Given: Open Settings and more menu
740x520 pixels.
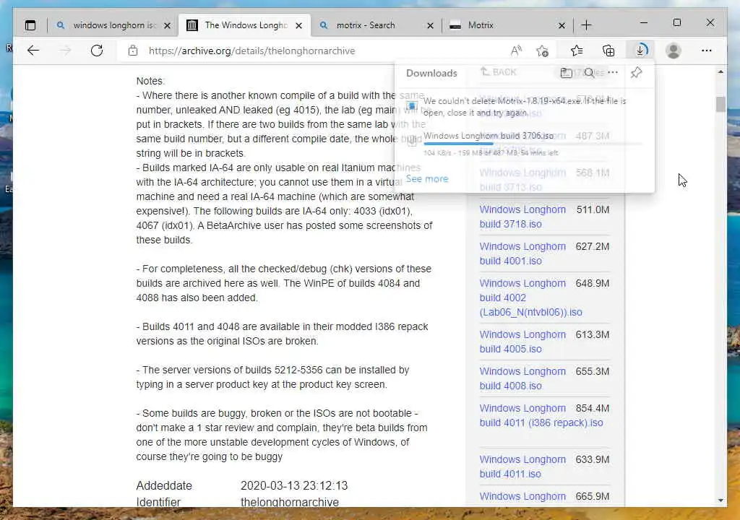Looking at the screenshot, I should click(707, 51).
